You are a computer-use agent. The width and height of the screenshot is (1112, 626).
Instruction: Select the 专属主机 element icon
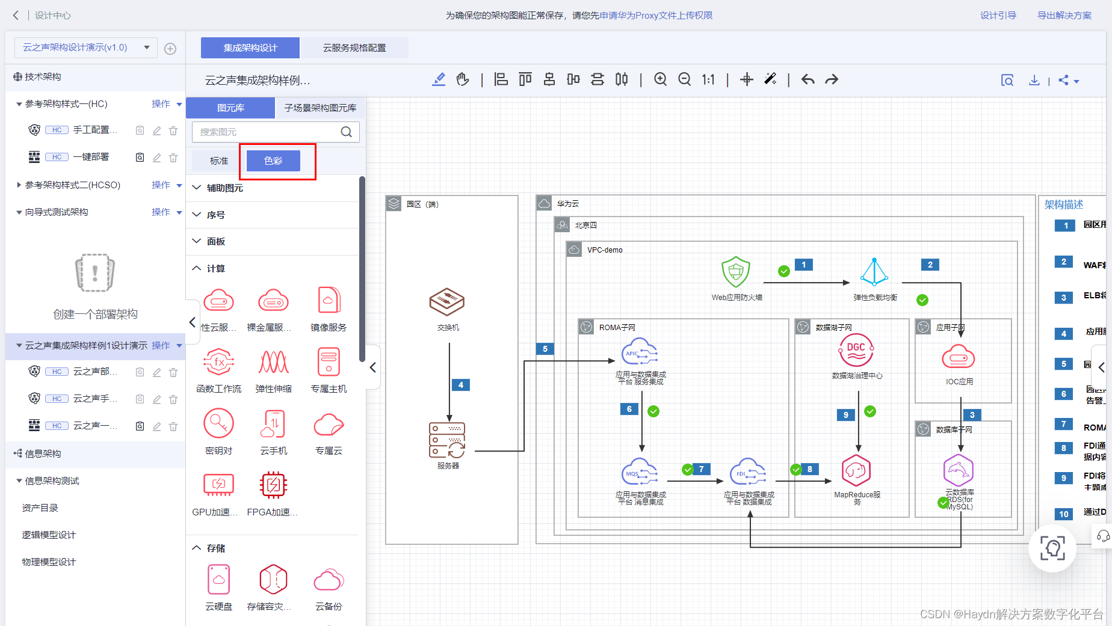(x=329, y=362)
